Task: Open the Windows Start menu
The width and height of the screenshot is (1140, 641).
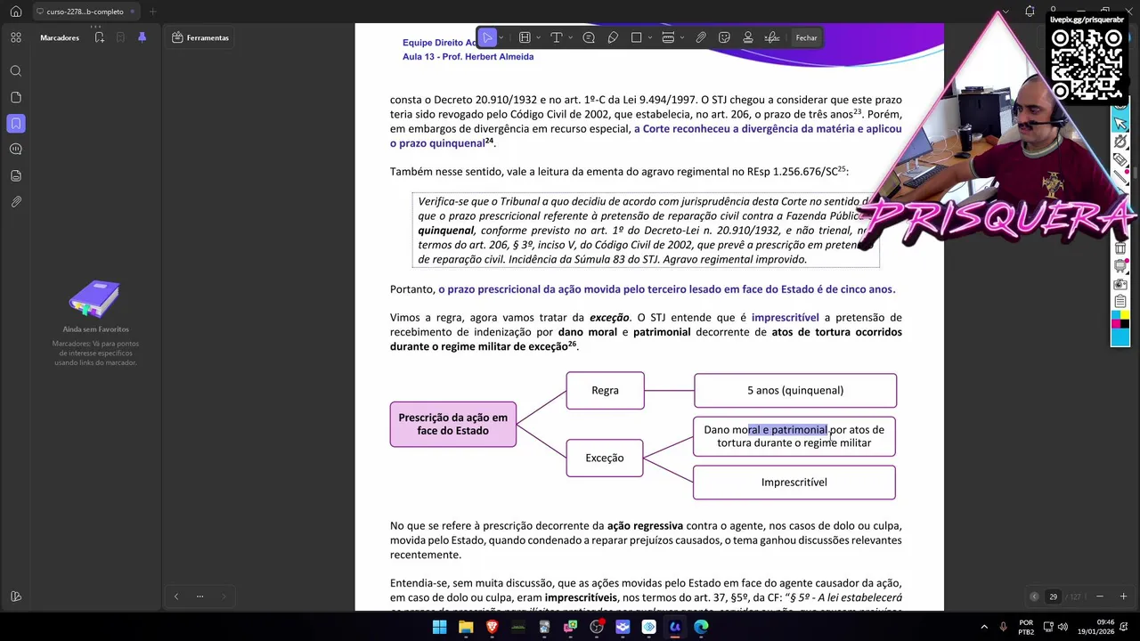Action: click(x=439, y=627)
